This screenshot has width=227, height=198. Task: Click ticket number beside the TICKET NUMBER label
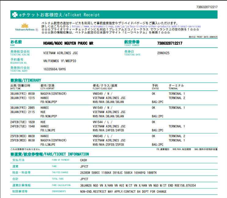click(169, 43)
